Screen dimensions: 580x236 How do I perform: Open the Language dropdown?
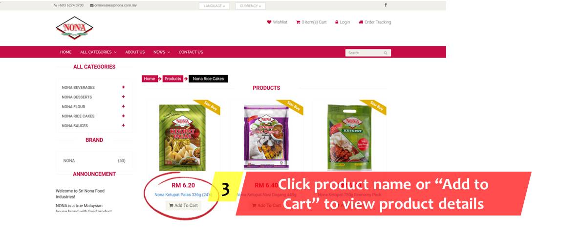(x=214, y=6)
